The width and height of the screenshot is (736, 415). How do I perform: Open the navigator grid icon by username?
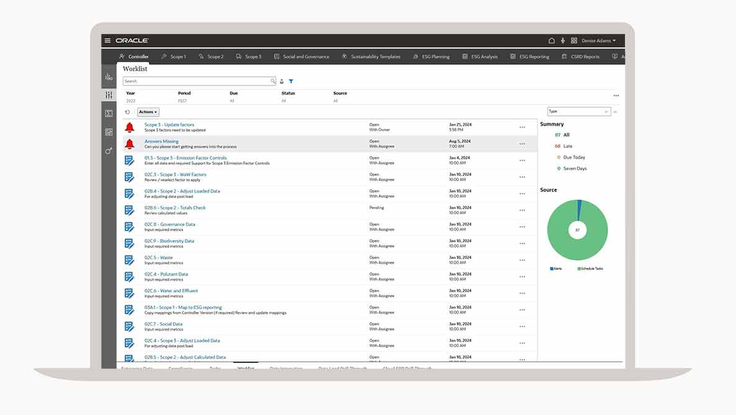[574, 40]
